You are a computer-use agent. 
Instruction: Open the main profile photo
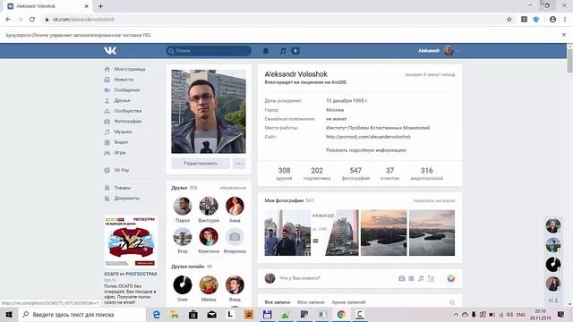click(209, 111)
